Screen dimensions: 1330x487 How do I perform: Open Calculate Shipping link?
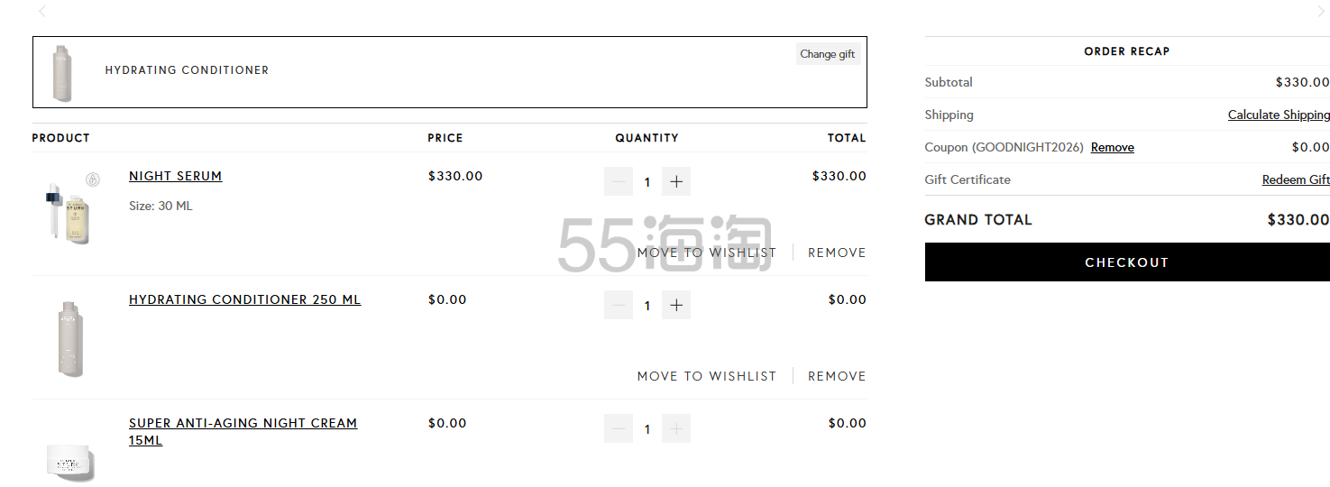(x=1278, y=115)
